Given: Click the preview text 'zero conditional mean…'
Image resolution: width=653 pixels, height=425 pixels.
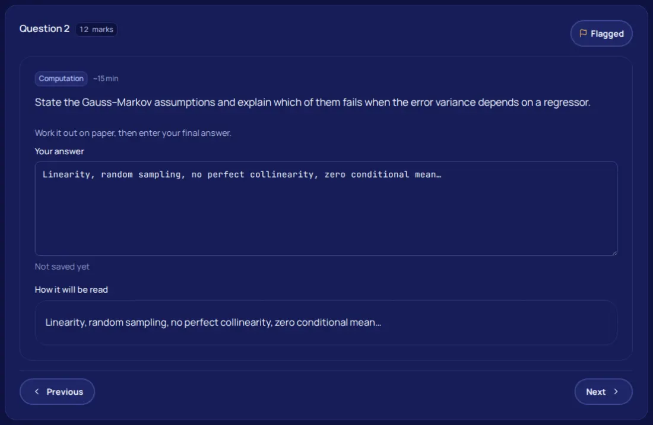Looking at the screenshot, I should point(328,322).
